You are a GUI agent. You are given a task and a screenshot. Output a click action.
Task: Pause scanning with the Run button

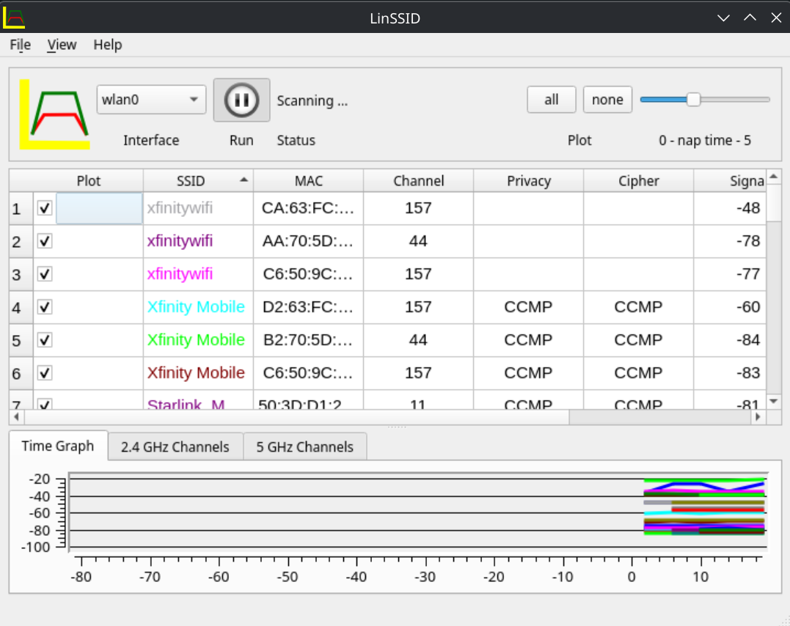[x=241, y=100]
